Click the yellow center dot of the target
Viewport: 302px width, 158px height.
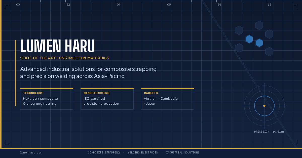click(264, 106)
